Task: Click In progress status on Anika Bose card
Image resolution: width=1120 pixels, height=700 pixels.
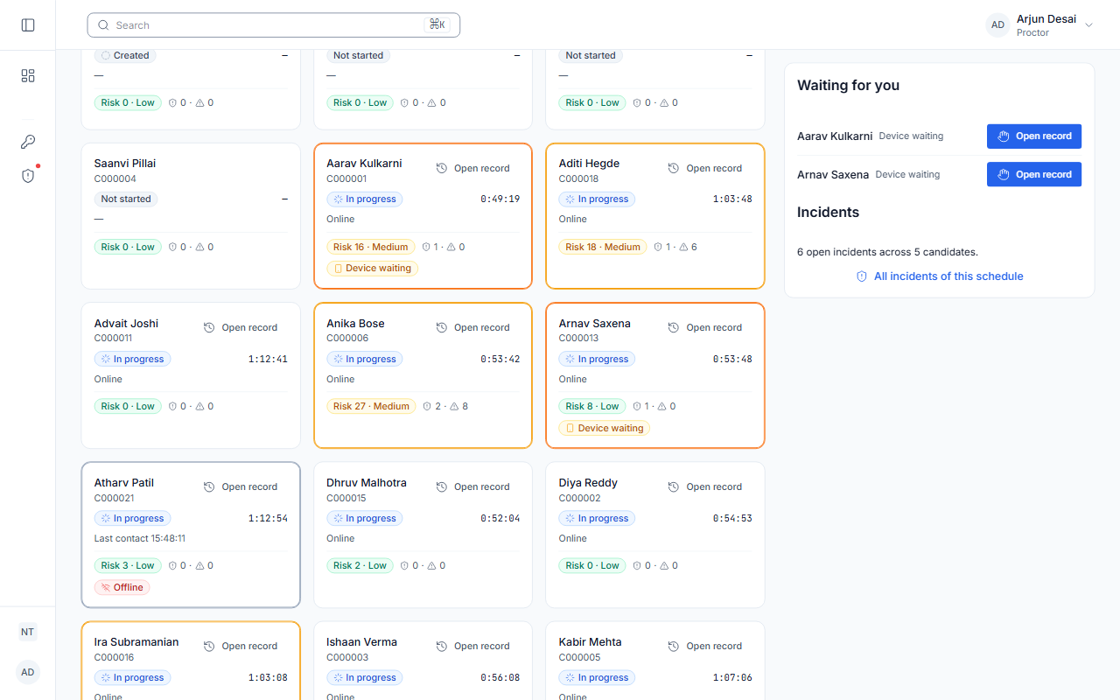Action: click(x=365, y=359)
